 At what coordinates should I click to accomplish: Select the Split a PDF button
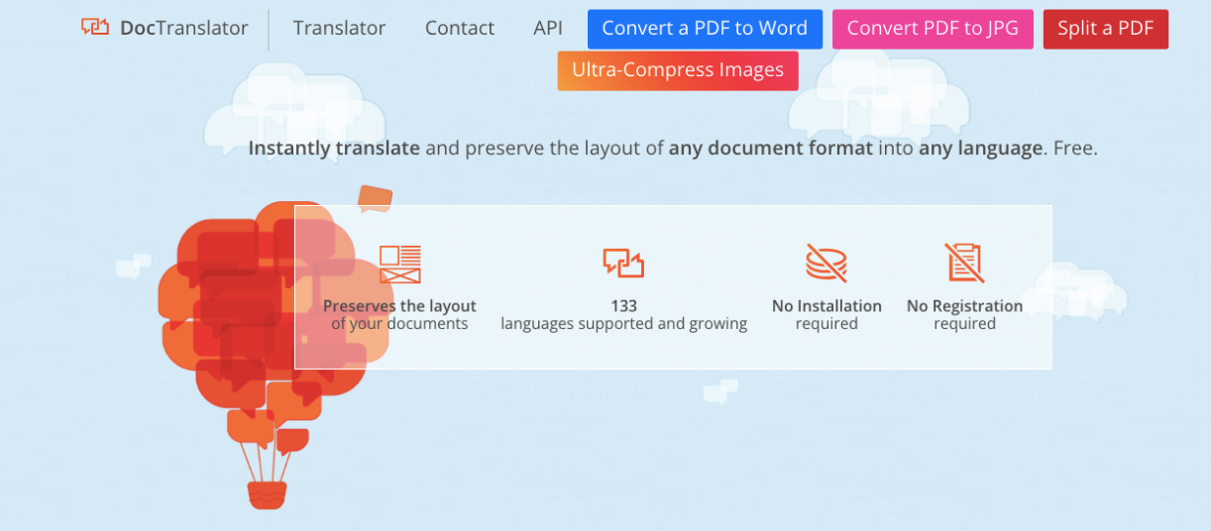tap(1106, 29)
